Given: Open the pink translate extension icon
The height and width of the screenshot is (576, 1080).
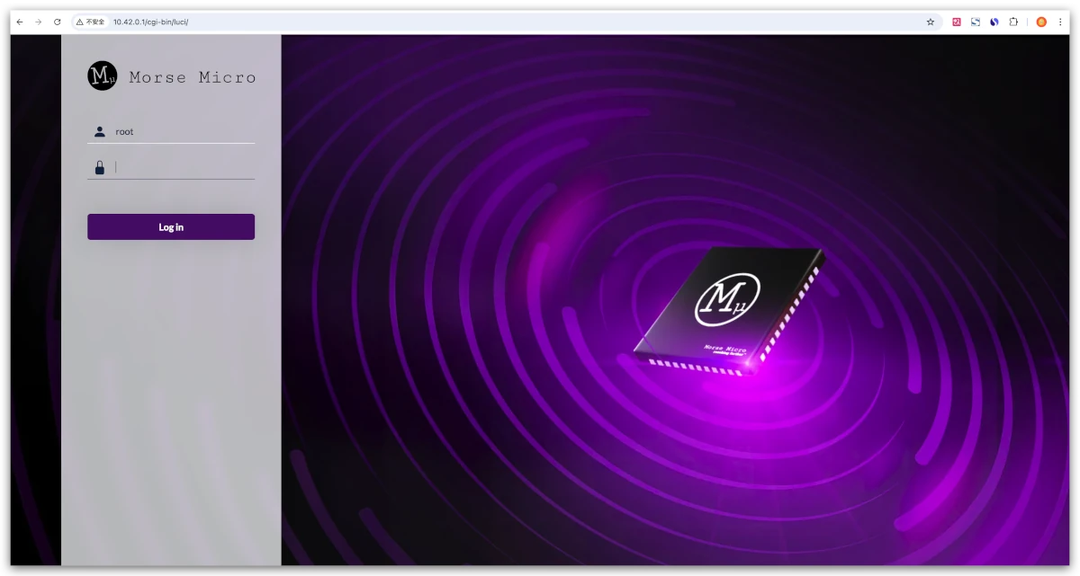Looking at the screenshot, I should point(957,22).
